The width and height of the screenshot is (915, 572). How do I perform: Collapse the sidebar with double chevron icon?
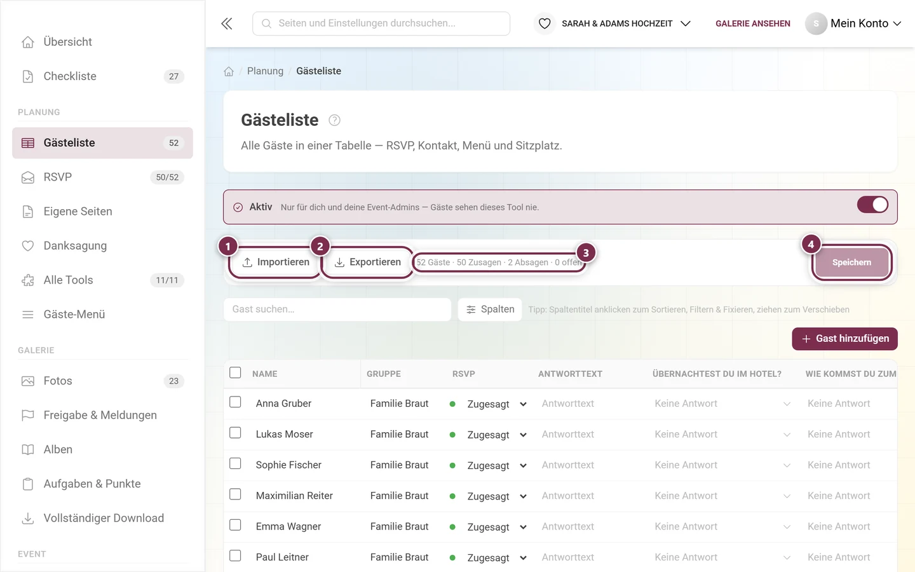point(227,24)
